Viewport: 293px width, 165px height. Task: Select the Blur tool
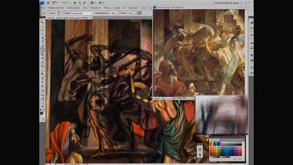[x=43, y=70]
